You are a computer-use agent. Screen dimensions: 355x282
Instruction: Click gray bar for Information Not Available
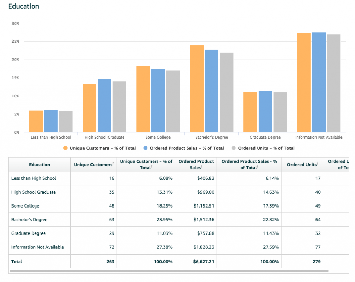(x=334, y=83)
